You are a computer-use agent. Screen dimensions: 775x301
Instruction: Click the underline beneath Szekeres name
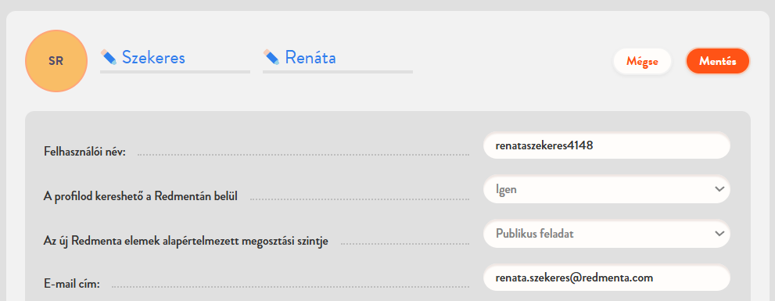click(x=175, y=72)
